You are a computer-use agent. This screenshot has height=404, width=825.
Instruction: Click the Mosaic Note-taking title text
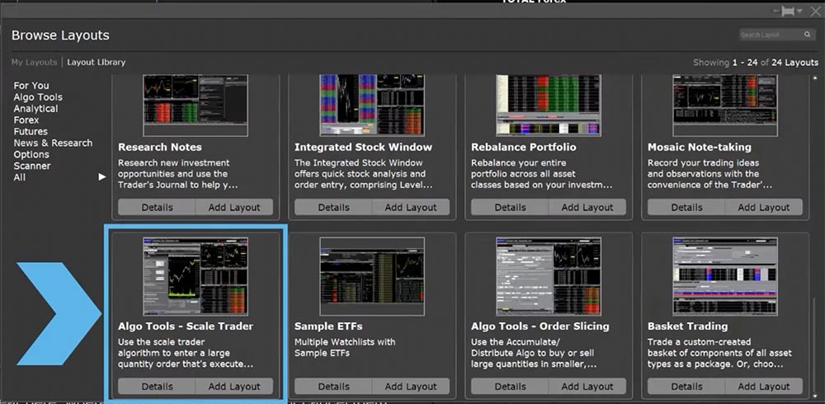700,148
